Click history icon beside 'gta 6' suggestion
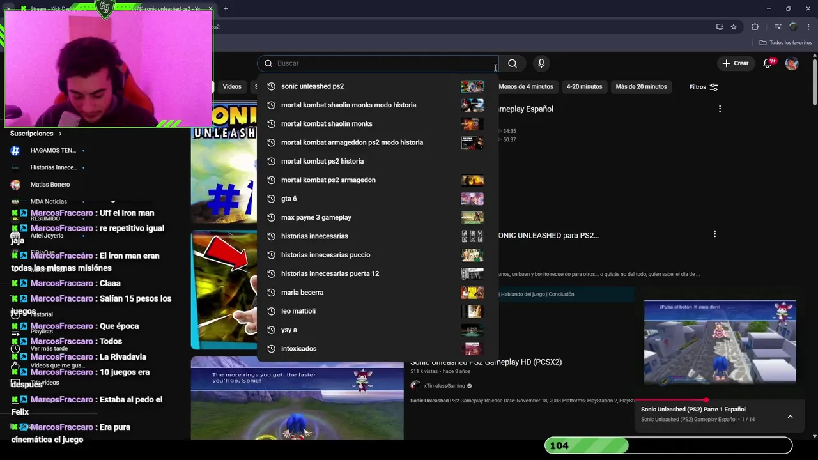Screen dimensions: 818x460 coord(271,199)
